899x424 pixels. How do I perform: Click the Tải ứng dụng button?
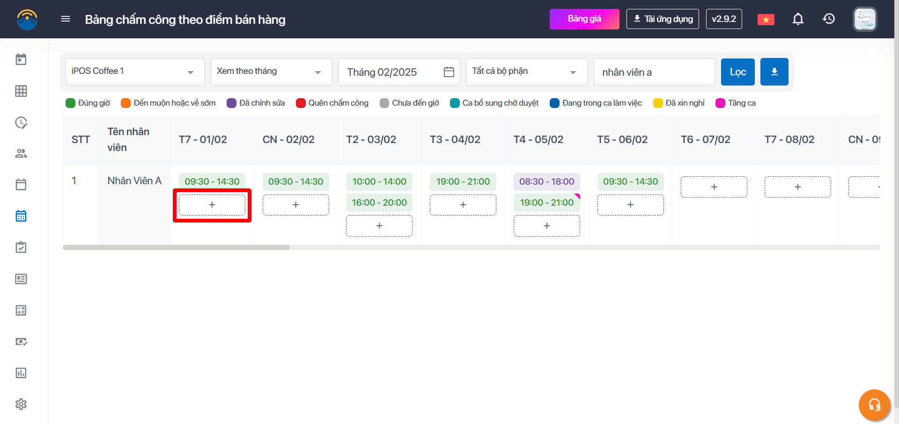[663, 19]
